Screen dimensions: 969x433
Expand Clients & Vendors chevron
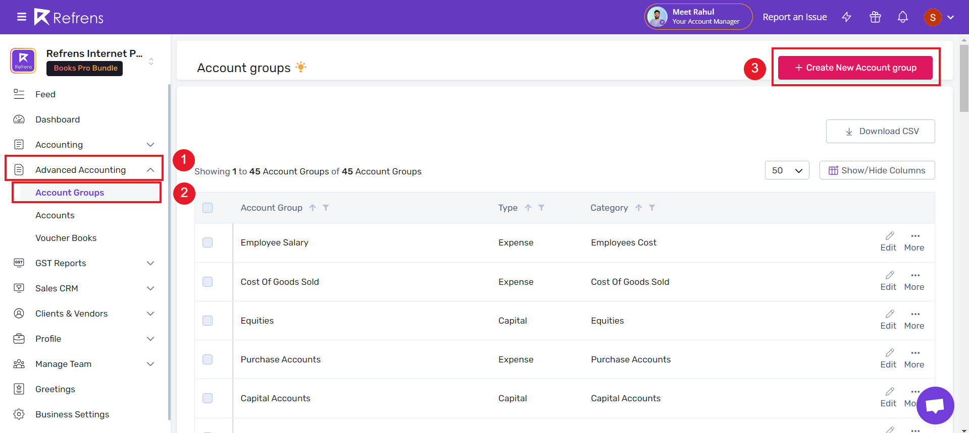(x=150, y=314)
